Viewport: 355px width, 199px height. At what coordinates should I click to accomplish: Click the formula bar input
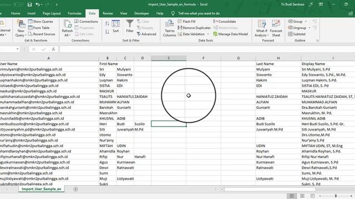[207, 49]
